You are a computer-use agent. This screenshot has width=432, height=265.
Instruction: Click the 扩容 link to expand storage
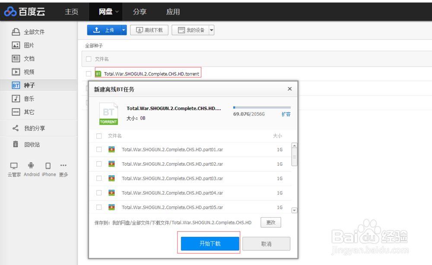286,114
